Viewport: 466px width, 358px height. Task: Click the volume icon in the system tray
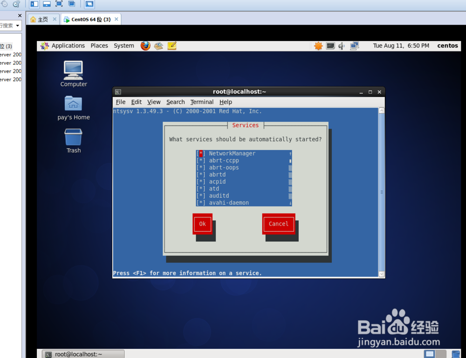tap(343, 46)
